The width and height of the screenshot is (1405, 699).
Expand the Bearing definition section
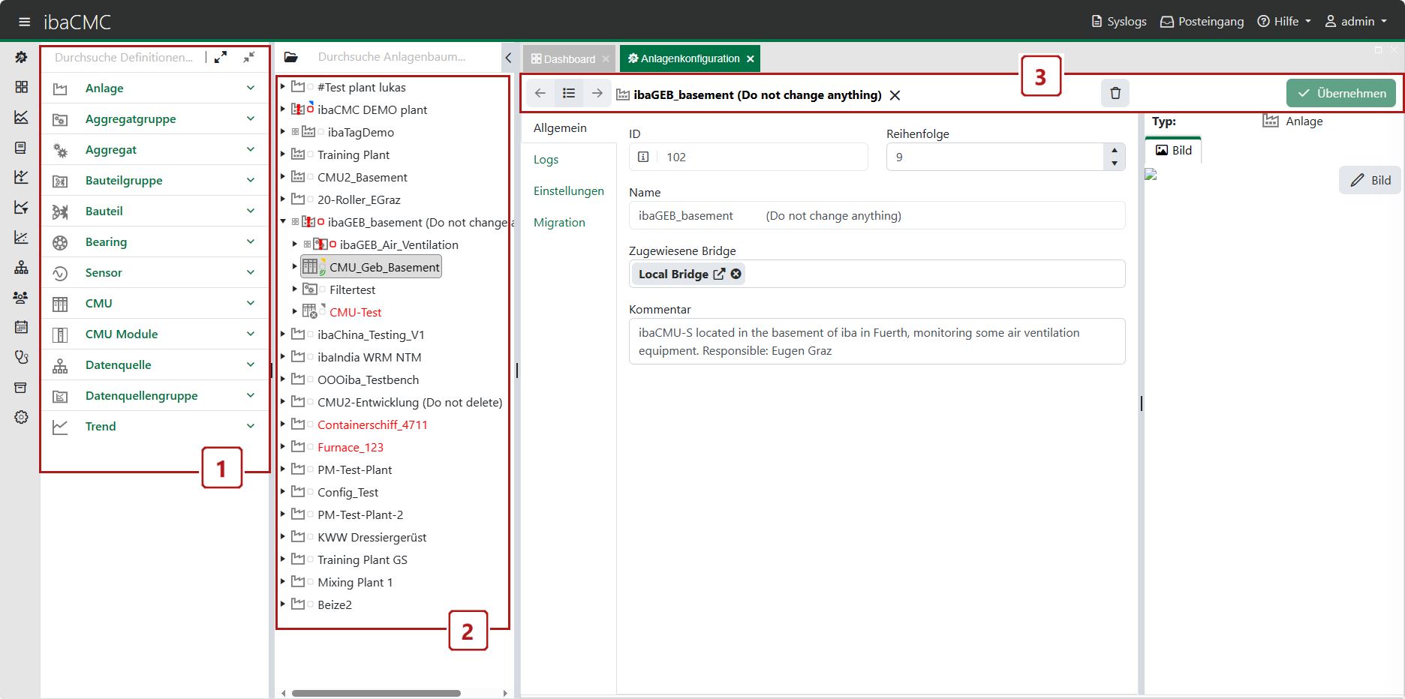[x=250, y=241]
